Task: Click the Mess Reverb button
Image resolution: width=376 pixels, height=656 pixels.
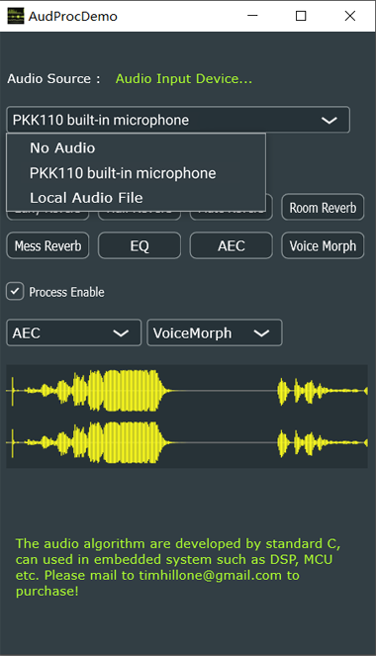Action: coord(47,245)
